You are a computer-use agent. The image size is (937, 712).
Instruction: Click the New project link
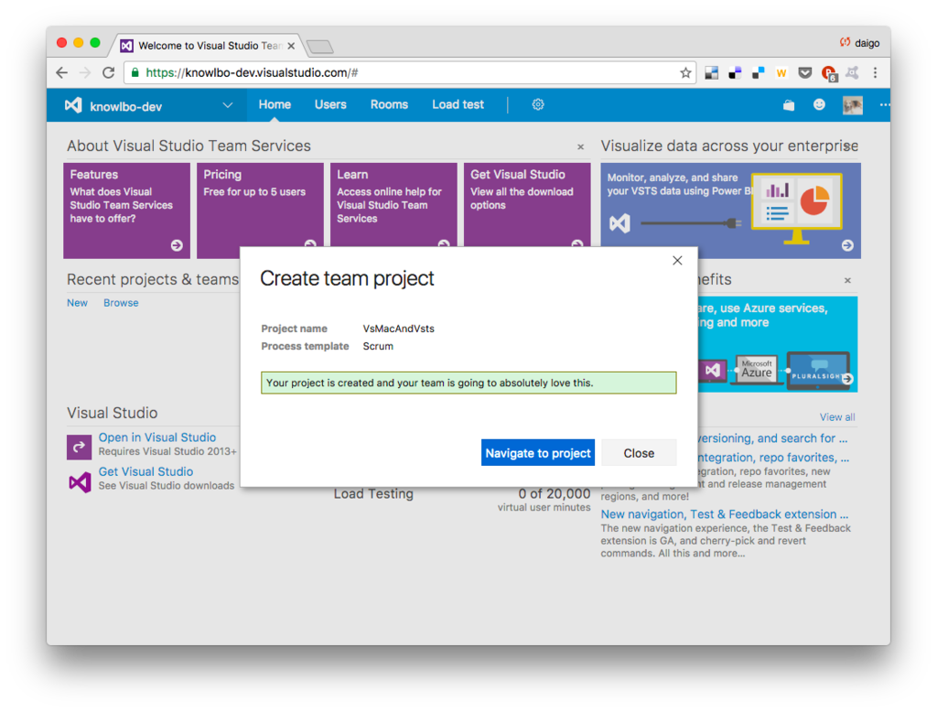point(77,303)
